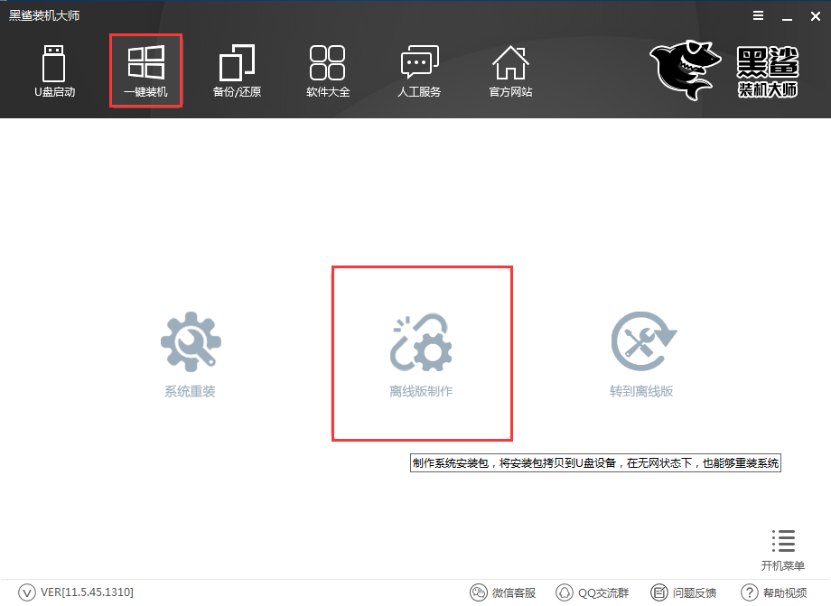
Task: Submit feedback via 问题反馈
Action: coord(684,592)
